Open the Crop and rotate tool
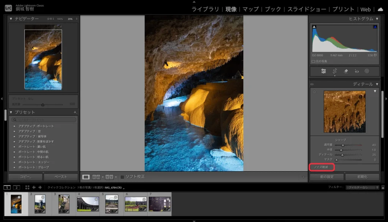Image resolution: width=388 pixels, height=222 pixels. click(x=335, y=71)
